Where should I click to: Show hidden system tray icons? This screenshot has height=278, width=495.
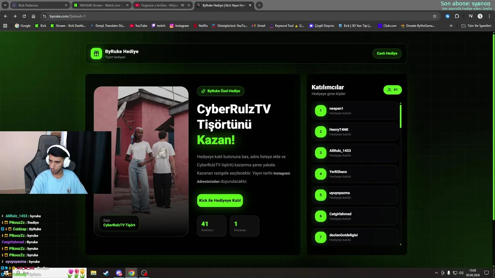coord(437,273)
